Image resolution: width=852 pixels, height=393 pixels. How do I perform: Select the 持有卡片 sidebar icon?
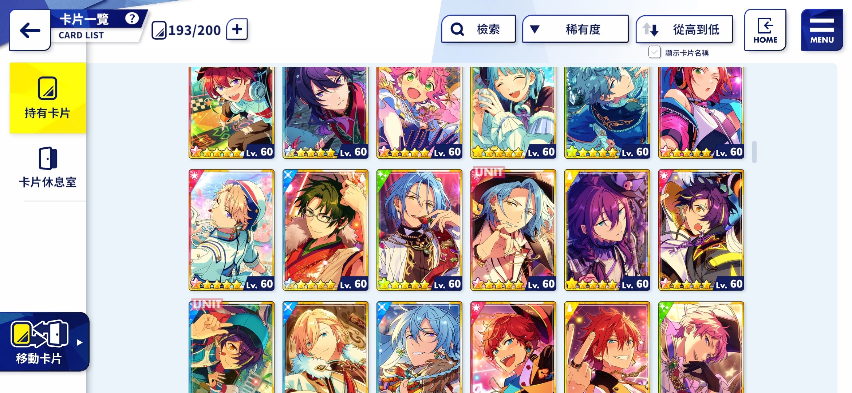click(47, 88)
